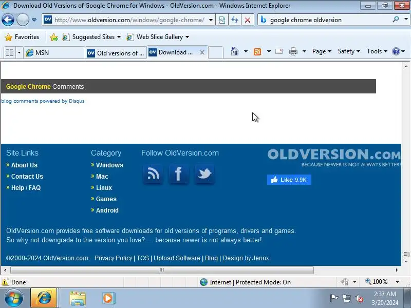Open the Contact Us link
This screenshot has height=308, width=411.
point(27,176)
